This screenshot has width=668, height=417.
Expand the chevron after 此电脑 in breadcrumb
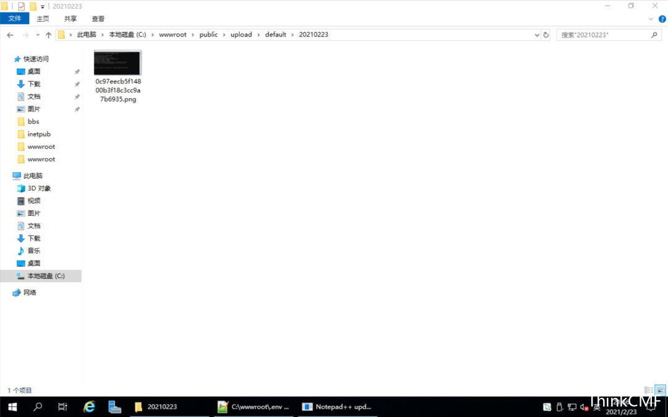tap(103, 35)
